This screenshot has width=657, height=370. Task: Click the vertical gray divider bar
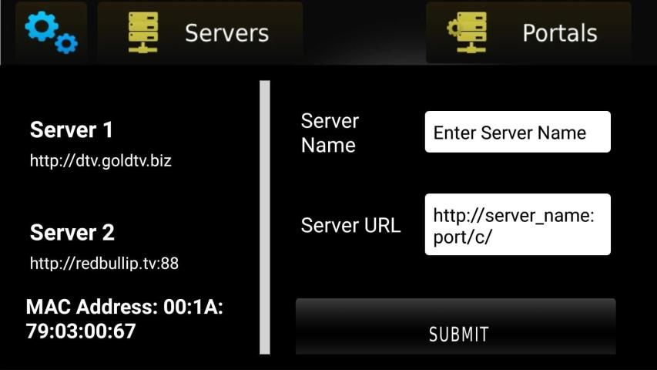pyautogui.click(x=265, y=217)
